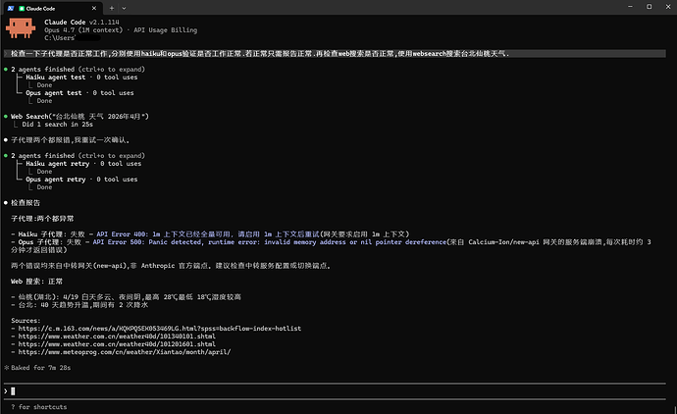Click the Claude Code mascot logo
Image resolution: width=677 pixels, height=414 pixels.
(21, 28)
